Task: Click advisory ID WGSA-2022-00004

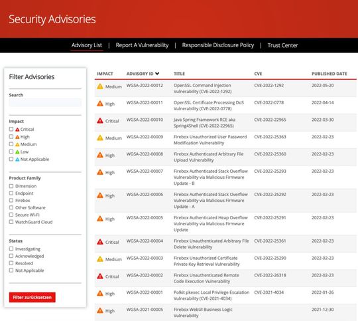Action: 145,241
